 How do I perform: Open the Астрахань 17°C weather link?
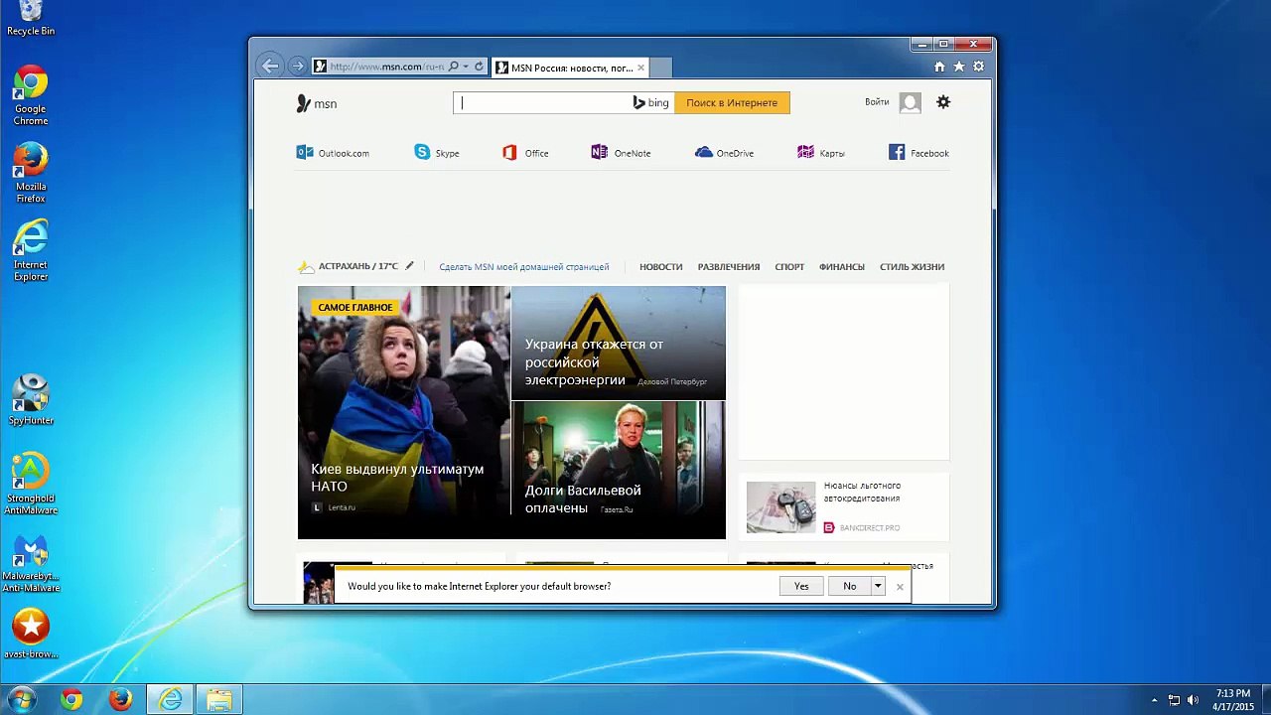(349, 266)
